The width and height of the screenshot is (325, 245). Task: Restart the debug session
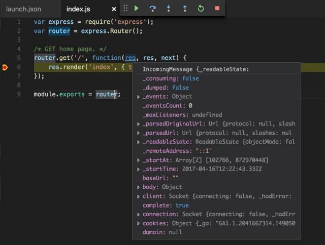(x=201, y=9)
